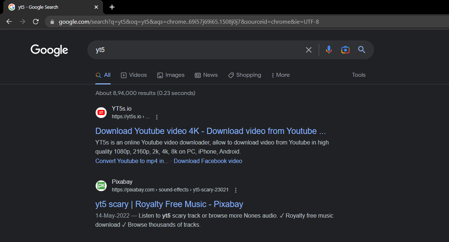Image resolution: width=449 pixels, height=242 pixels.
Task: Open a new tab with plus icon
Action: tap(112, 7)
